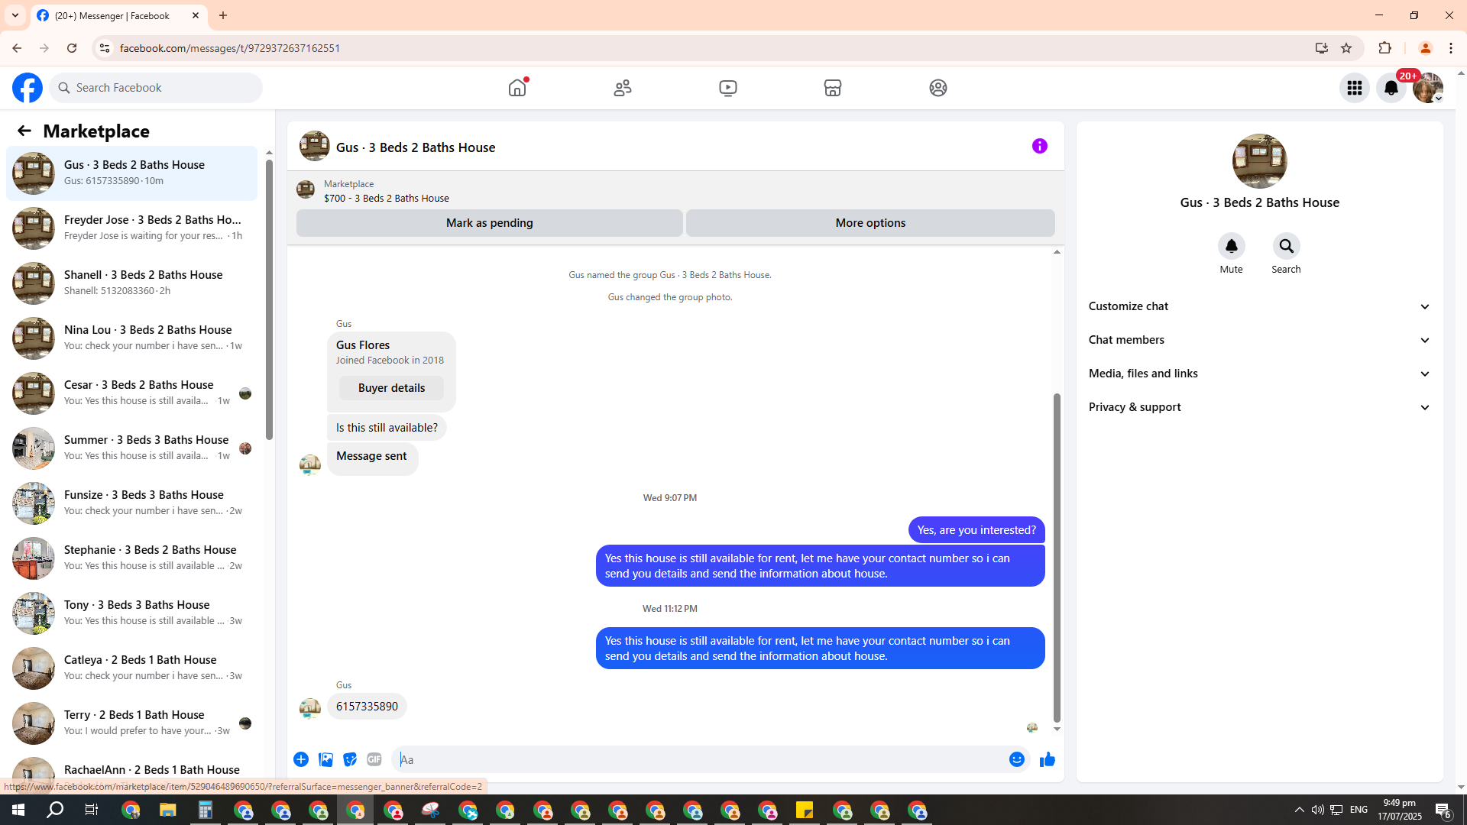Mute the Gus conversation
The width and height of the screenshot is (1467, 825).
click(x=1232, y=246)
